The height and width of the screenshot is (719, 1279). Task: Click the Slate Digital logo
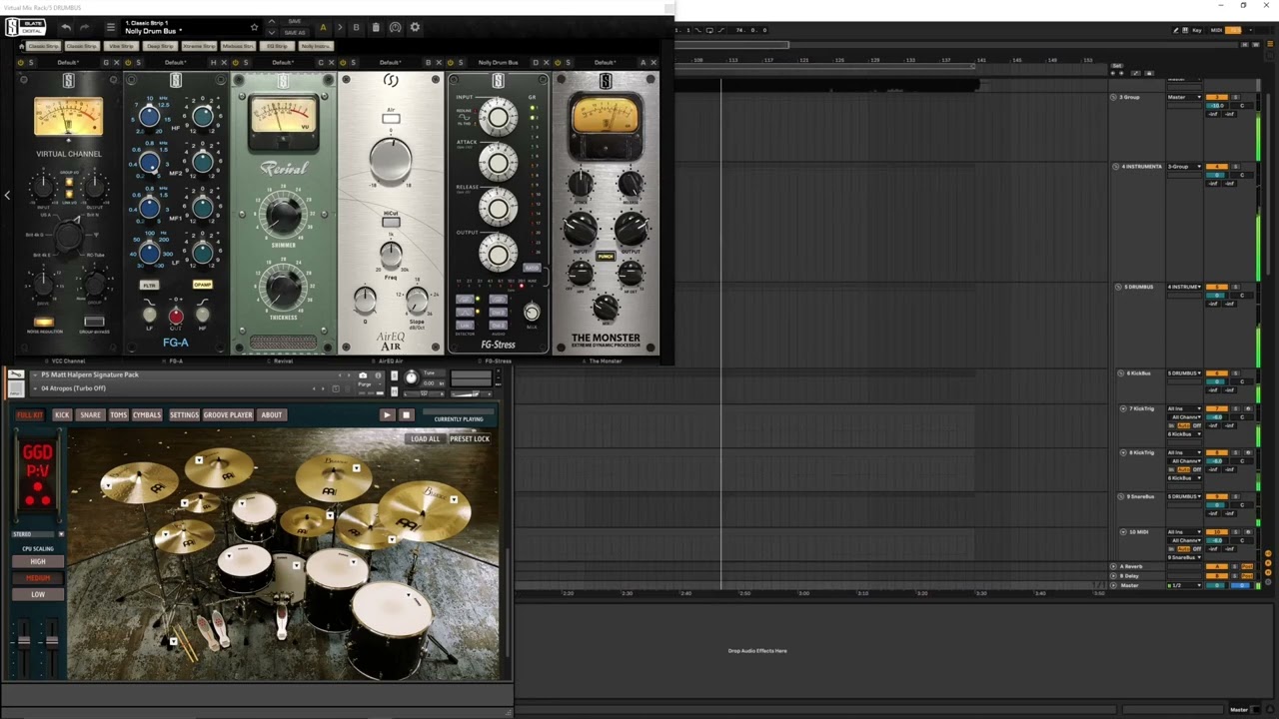[27, 27]
